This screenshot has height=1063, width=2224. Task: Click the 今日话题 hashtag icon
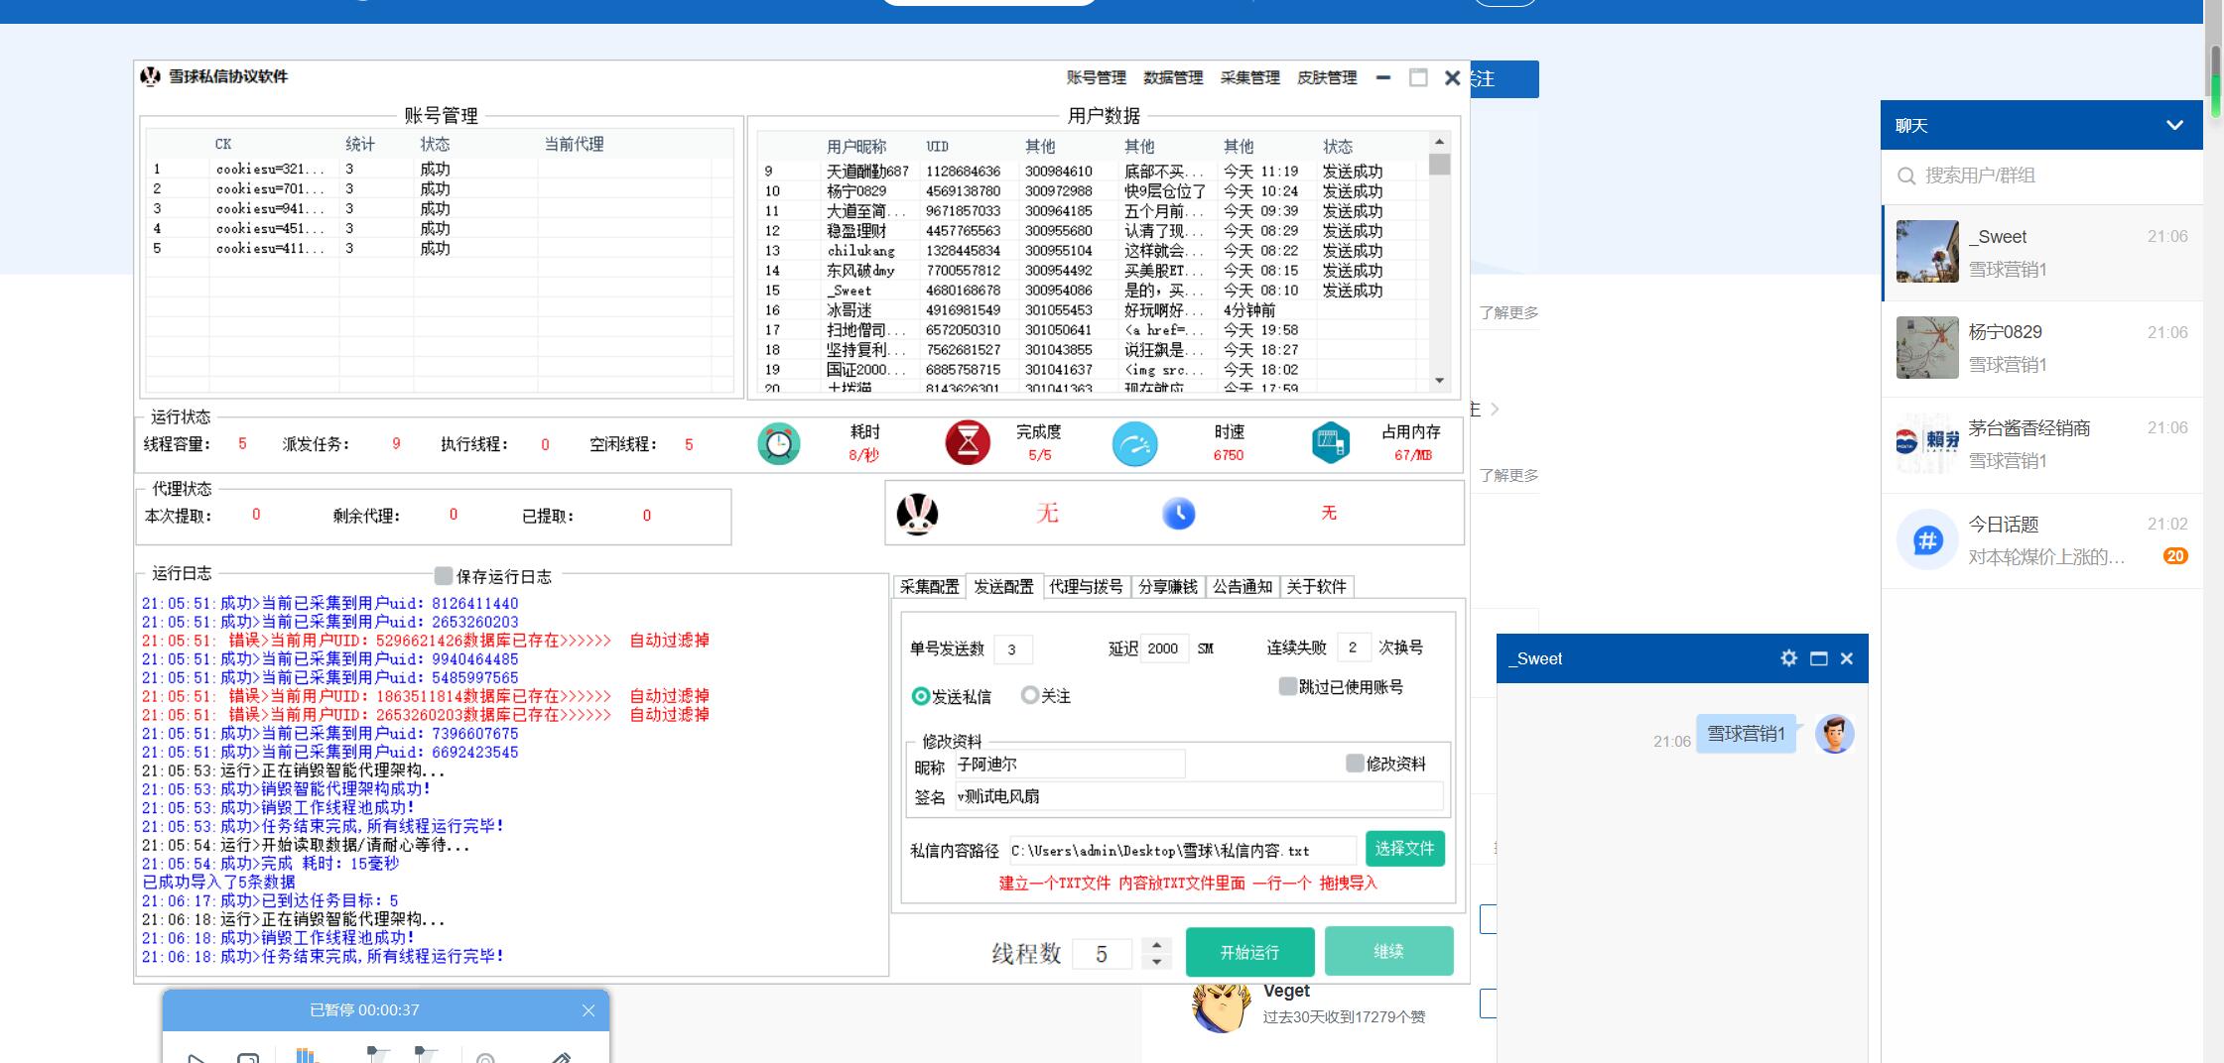coord(1927,540)
